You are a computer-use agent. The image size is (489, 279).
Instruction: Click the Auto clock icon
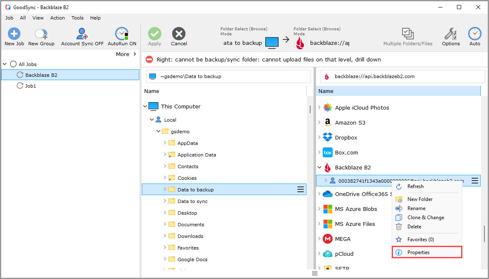coord(475,34)
